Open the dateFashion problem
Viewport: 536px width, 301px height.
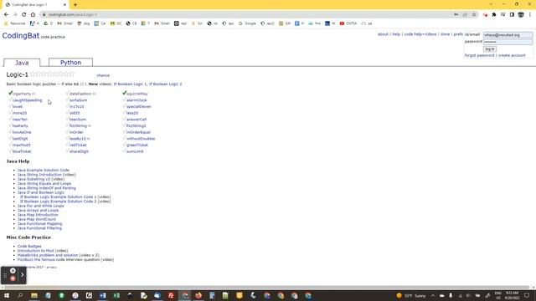click(80, 94)
